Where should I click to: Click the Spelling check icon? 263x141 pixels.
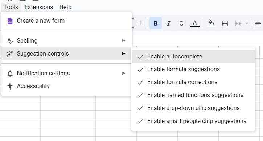[x=10, y=41]
